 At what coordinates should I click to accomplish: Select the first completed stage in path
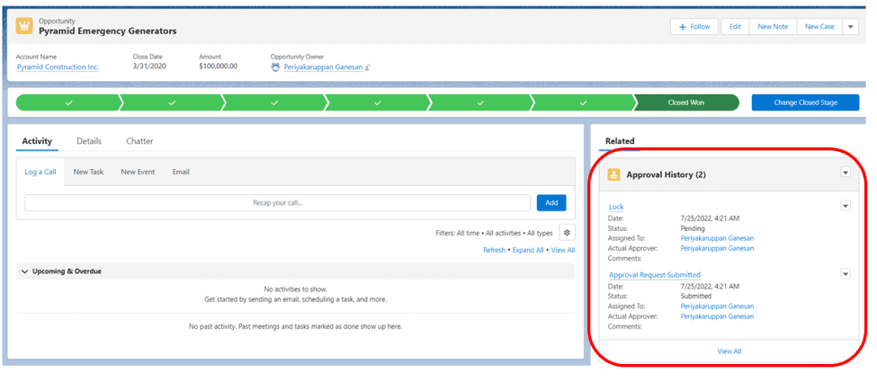68,102
